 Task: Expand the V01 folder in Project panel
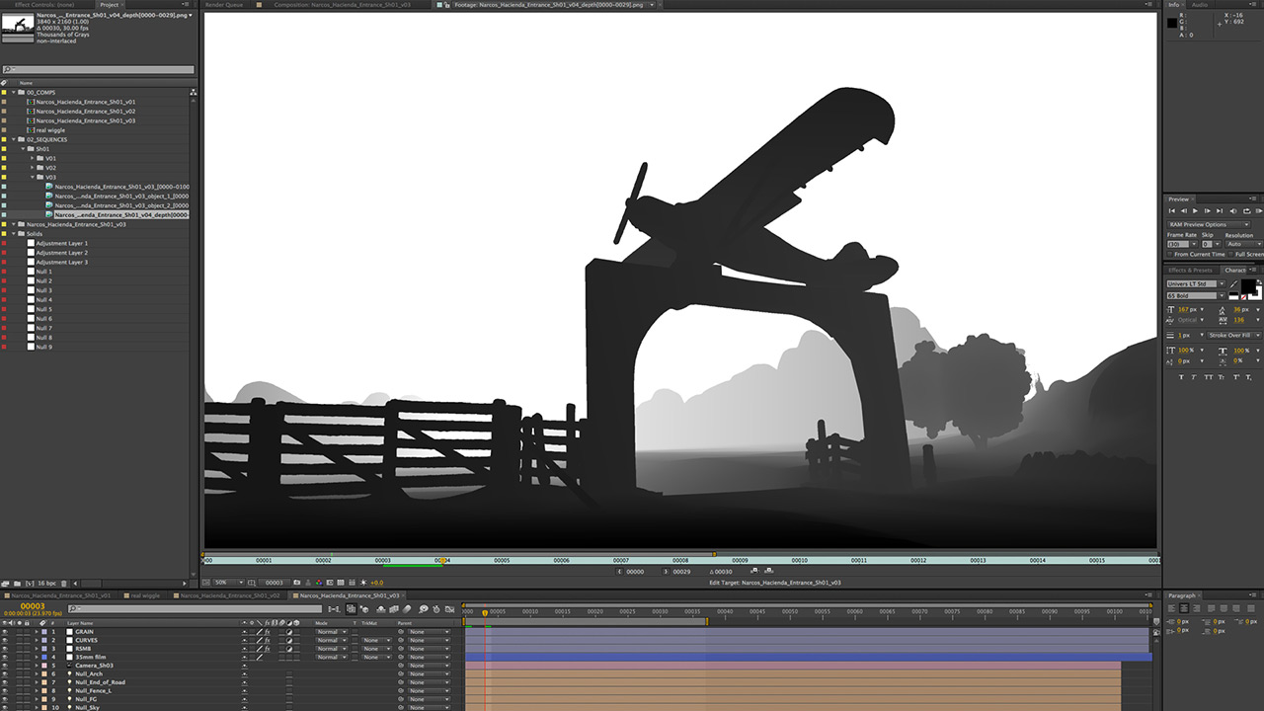(33, 158)
